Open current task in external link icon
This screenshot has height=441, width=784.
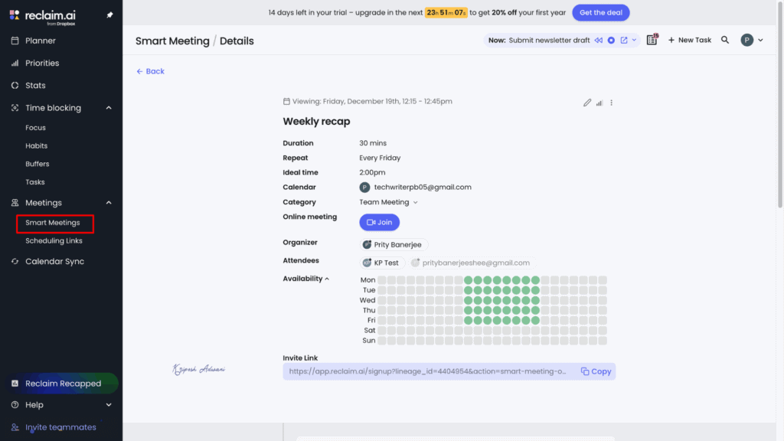pyautogui.click(x=624, y=41)
